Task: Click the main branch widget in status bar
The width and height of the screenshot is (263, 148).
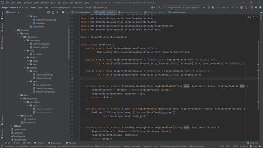Action: 254,146
